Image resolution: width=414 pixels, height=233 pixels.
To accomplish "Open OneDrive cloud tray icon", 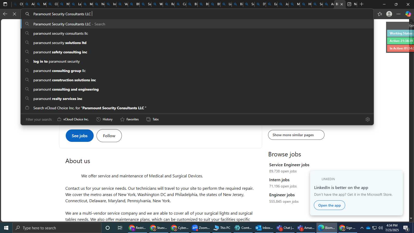I will point(368,228).
